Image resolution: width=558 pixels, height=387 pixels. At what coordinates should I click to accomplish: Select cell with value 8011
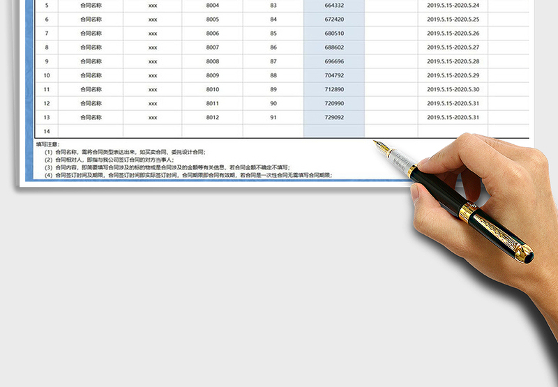(213, 103)
